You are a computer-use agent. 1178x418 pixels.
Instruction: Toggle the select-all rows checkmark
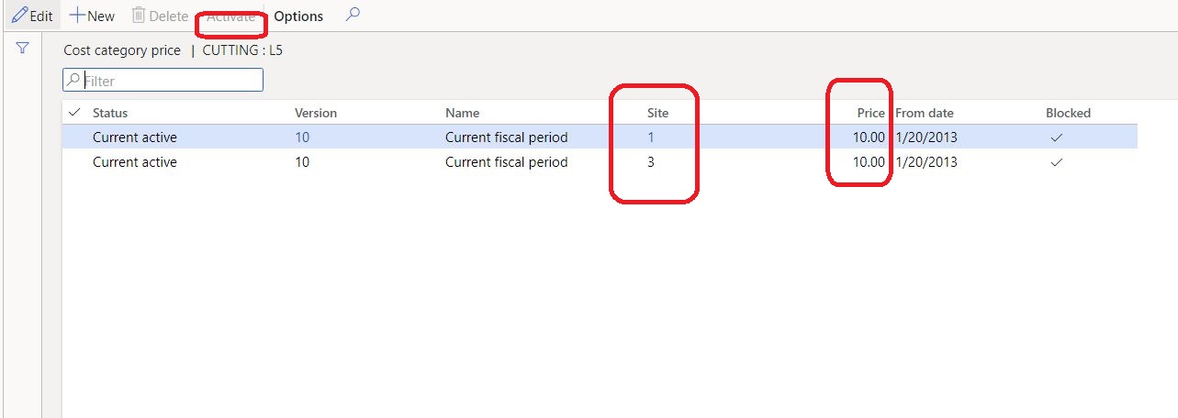[74, 113]
